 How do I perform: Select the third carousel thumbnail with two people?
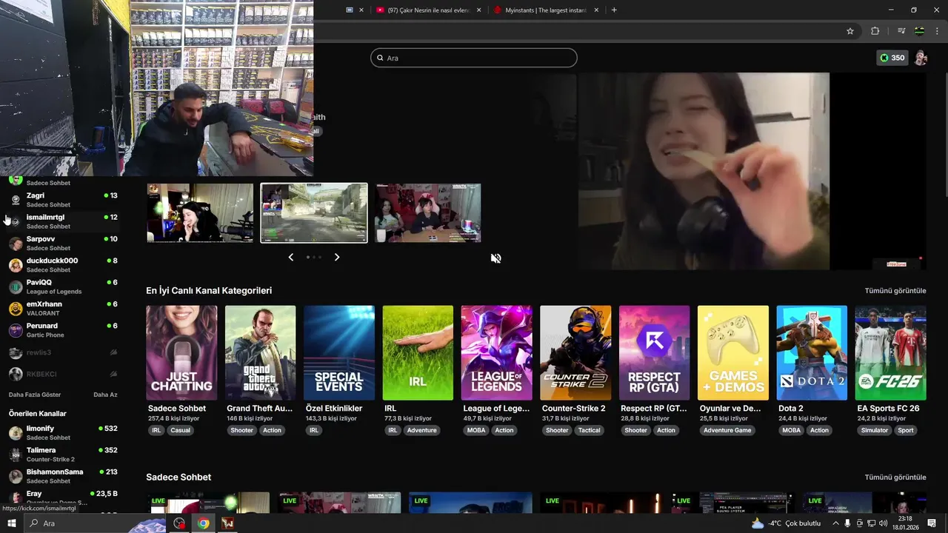point(428,213)
